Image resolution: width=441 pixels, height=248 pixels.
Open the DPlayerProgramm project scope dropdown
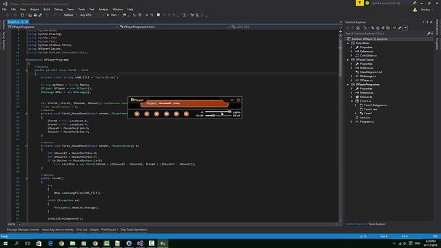point(63,27)
